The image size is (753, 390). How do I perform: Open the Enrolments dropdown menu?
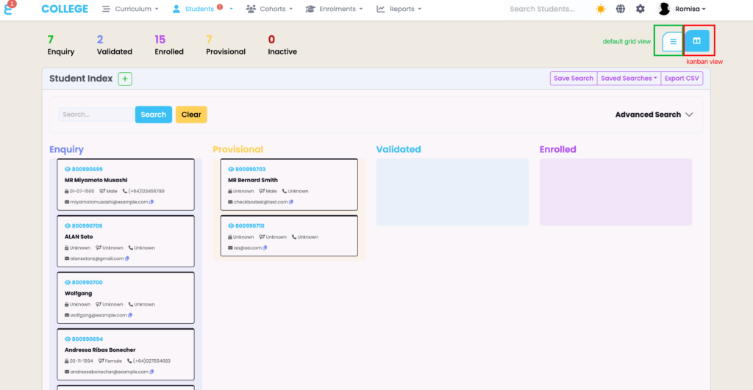tap(335, 9)
